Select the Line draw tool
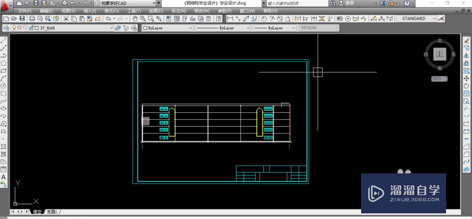This screenshot has height=219, width=472. [x=4, y=40]
